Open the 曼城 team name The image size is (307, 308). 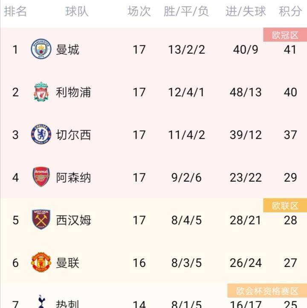coord(67,49)
